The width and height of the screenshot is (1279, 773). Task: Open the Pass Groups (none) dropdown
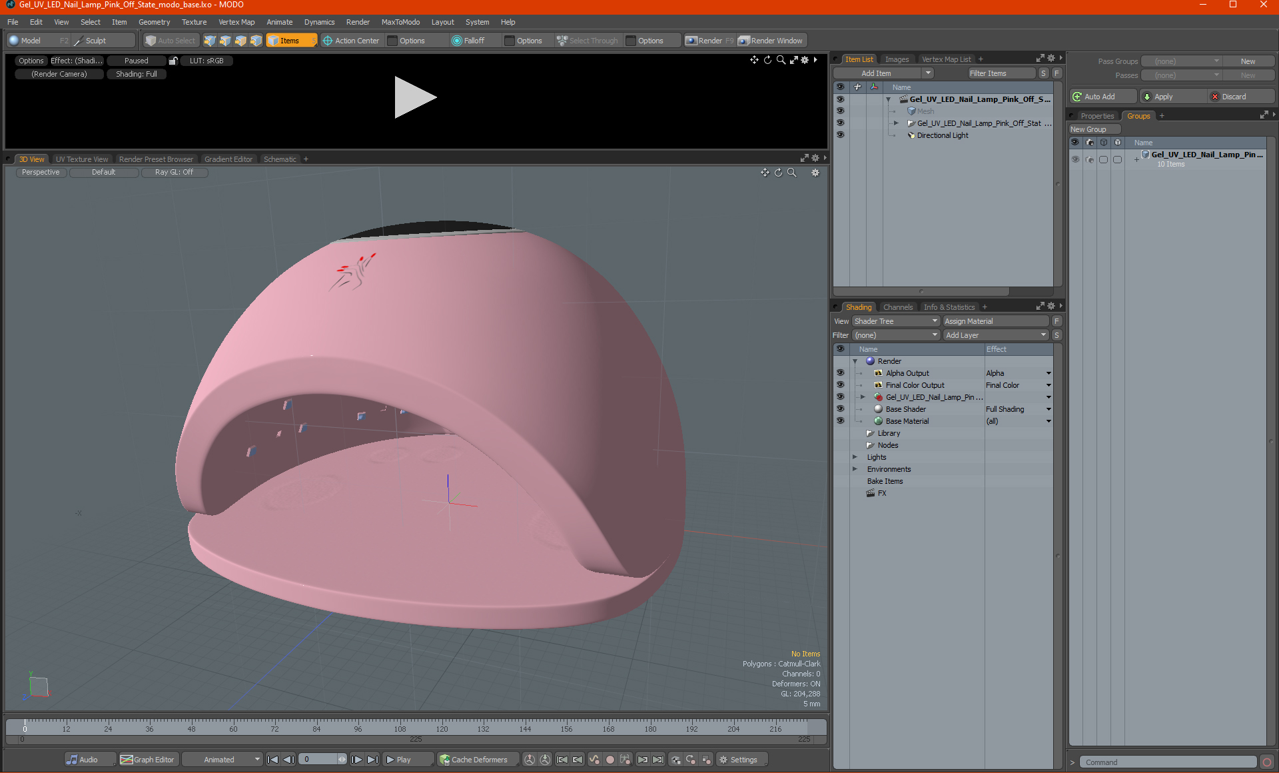[x=1181, y=61]
